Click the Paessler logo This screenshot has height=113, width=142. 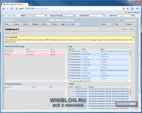click(x=9, y=20)
